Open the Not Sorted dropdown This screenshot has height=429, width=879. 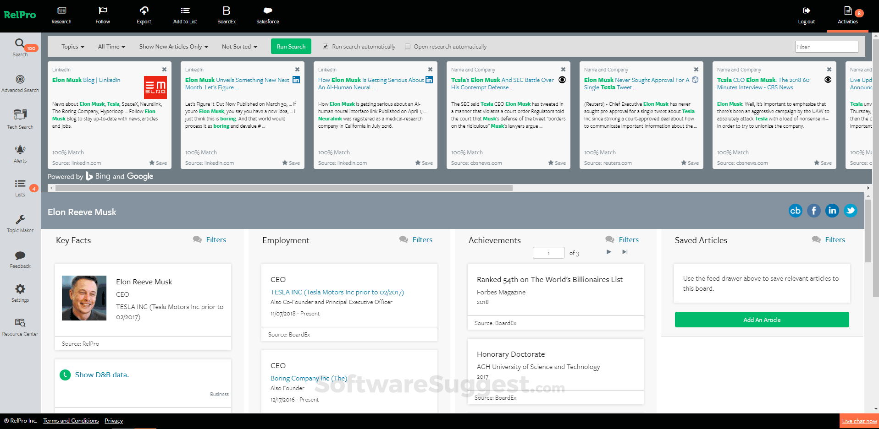point(238,46)
